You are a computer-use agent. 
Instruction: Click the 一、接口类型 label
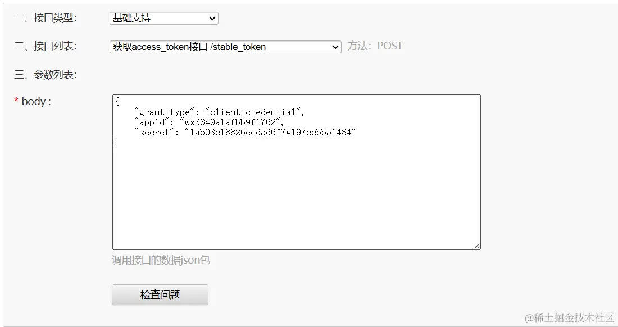pyautogui.click(x=46, y=18)
